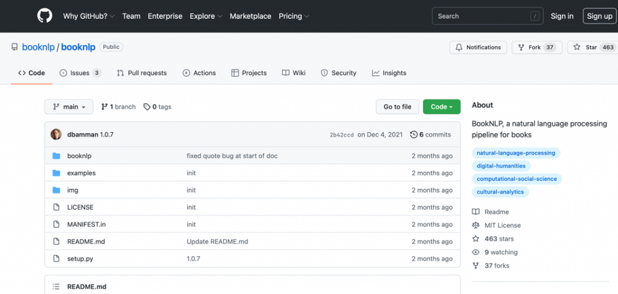Expand the Why GitHub? menu
The height and width of the screenshot is (294, 618).
tap(89, 16)
